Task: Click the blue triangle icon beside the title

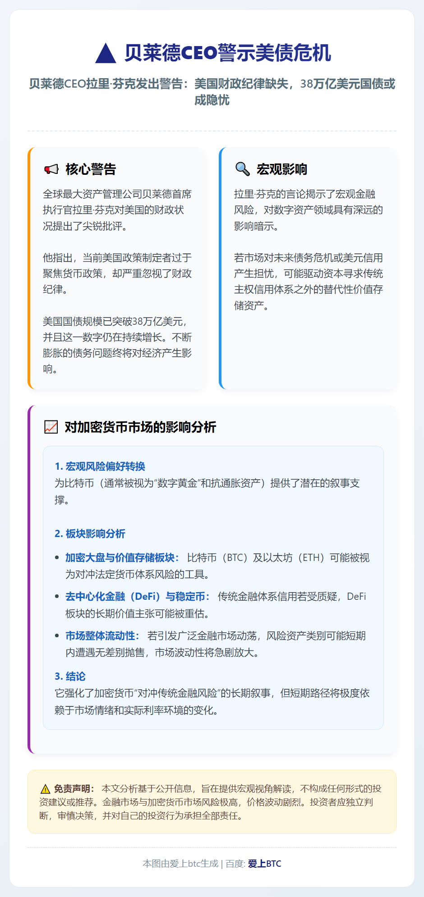Action: point(106,53)
